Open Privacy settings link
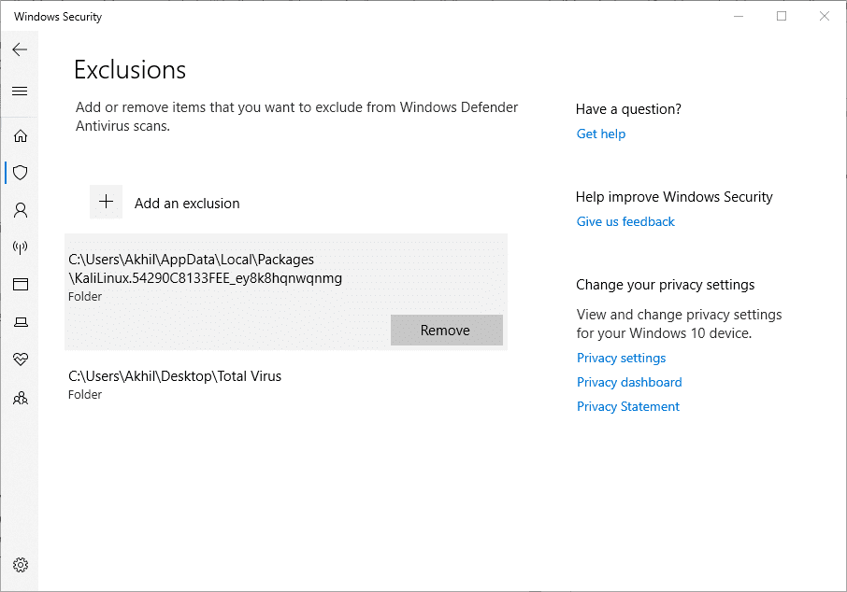847x592 pixels. (x=621, y=358)
